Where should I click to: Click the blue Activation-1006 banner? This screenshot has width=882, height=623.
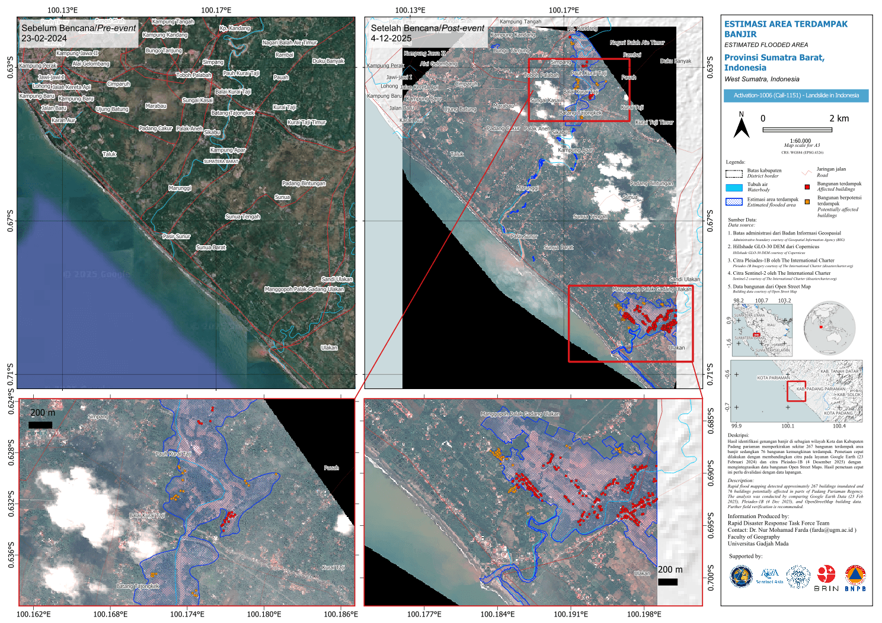(796, 95)
